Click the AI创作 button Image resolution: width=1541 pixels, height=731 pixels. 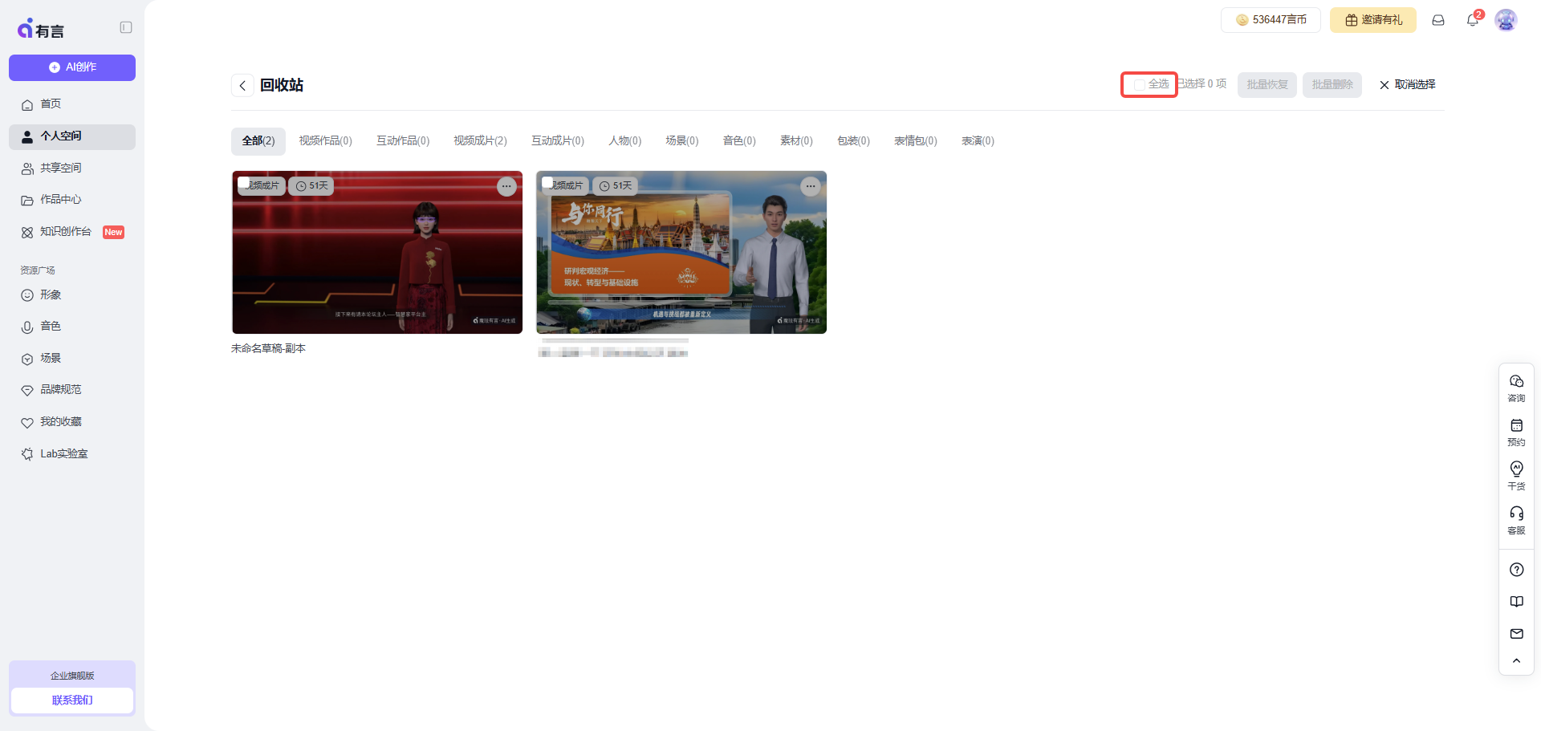pyautogui.click(x=72, y=67)
